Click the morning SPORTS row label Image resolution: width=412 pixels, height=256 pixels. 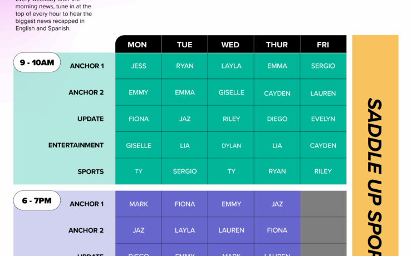coord(90,171)
